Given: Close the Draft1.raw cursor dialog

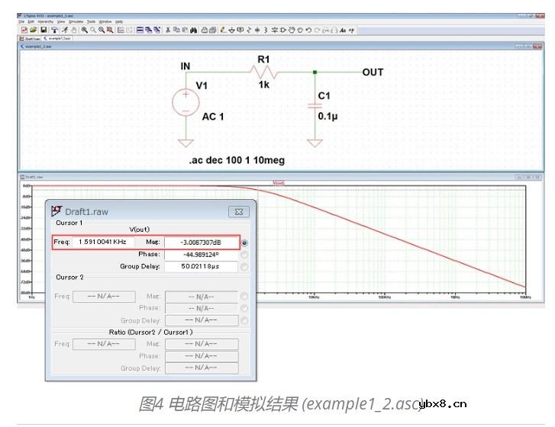Looking at the screenshot, I should (x=239, y=212).
